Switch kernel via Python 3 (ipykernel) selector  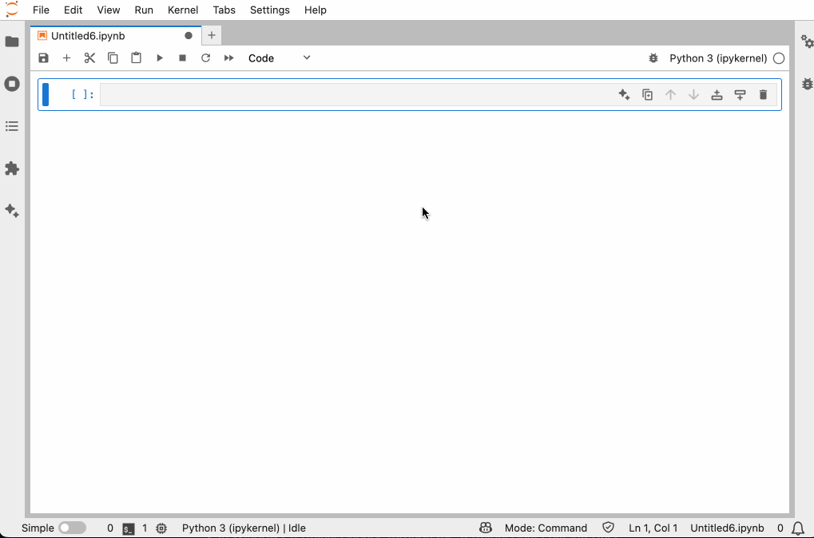tap(718, 57)
